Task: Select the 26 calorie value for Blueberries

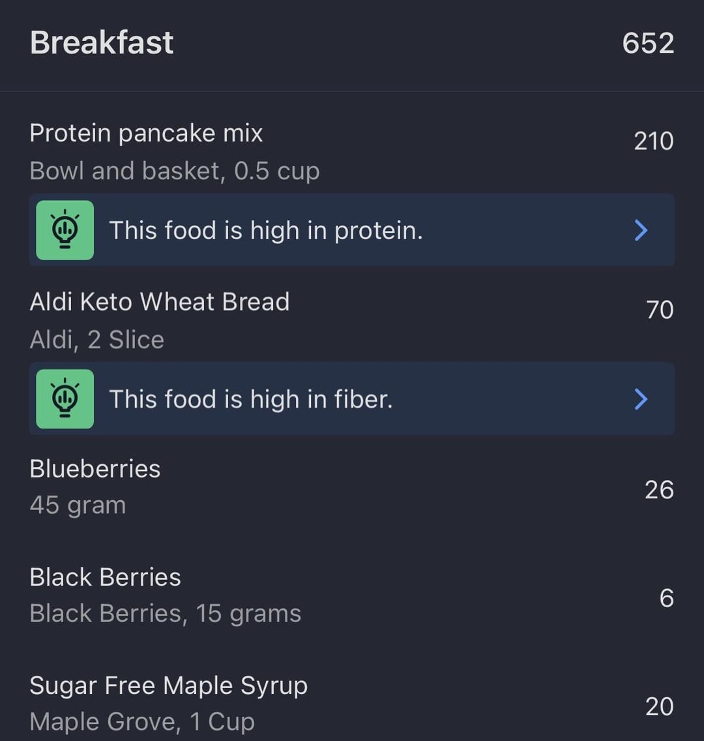Action: pyautogui.click(x=659, y=490)
